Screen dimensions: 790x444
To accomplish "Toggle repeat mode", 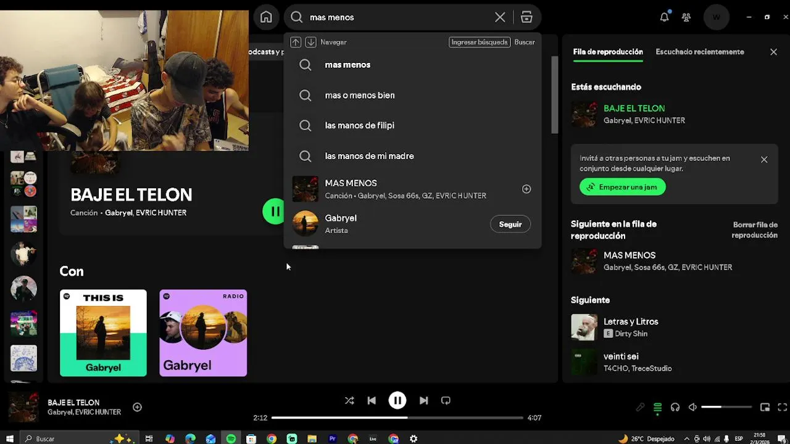I will click(446, 400).
